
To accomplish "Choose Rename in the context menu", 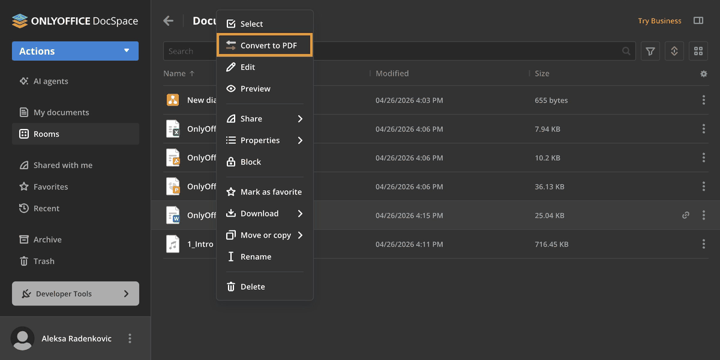I will pyautogui.click(x=265, y=257).
